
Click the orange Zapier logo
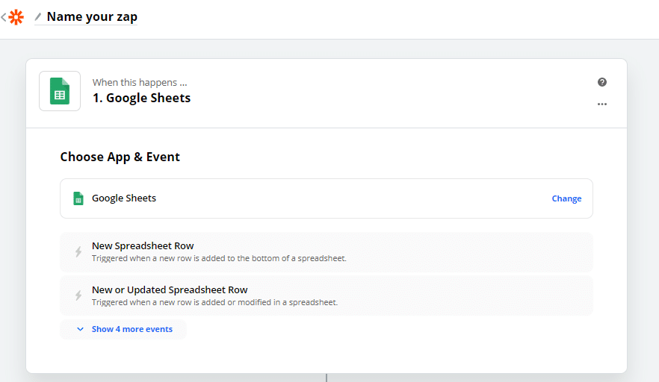tap(16, 17)
